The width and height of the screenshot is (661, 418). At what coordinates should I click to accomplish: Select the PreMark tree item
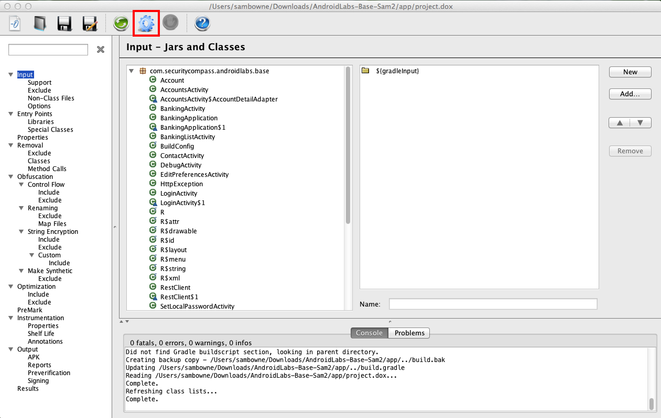(x=30, y=310)
